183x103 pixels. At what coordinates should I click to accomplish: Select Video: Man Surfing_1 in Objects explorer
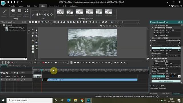[16, 28]
